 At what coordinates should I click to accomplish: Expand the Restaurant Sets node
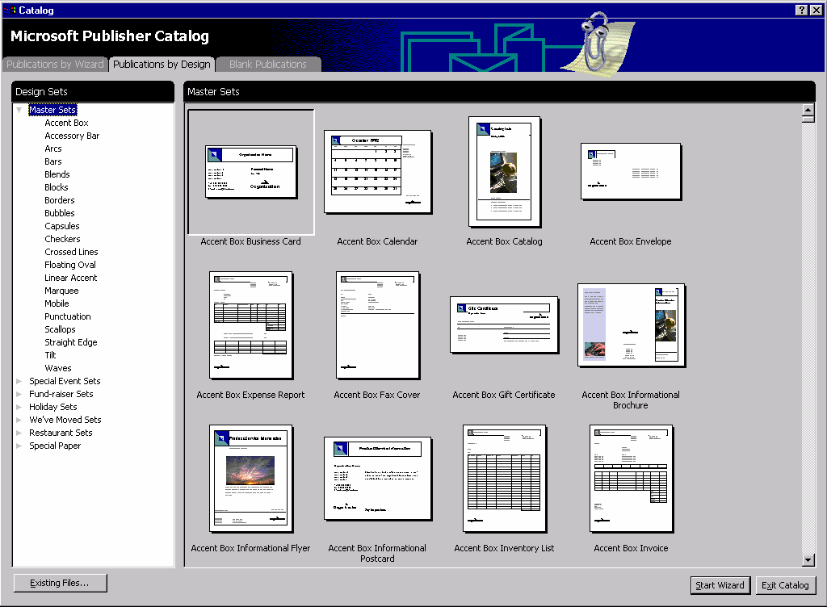coord(19,433)
